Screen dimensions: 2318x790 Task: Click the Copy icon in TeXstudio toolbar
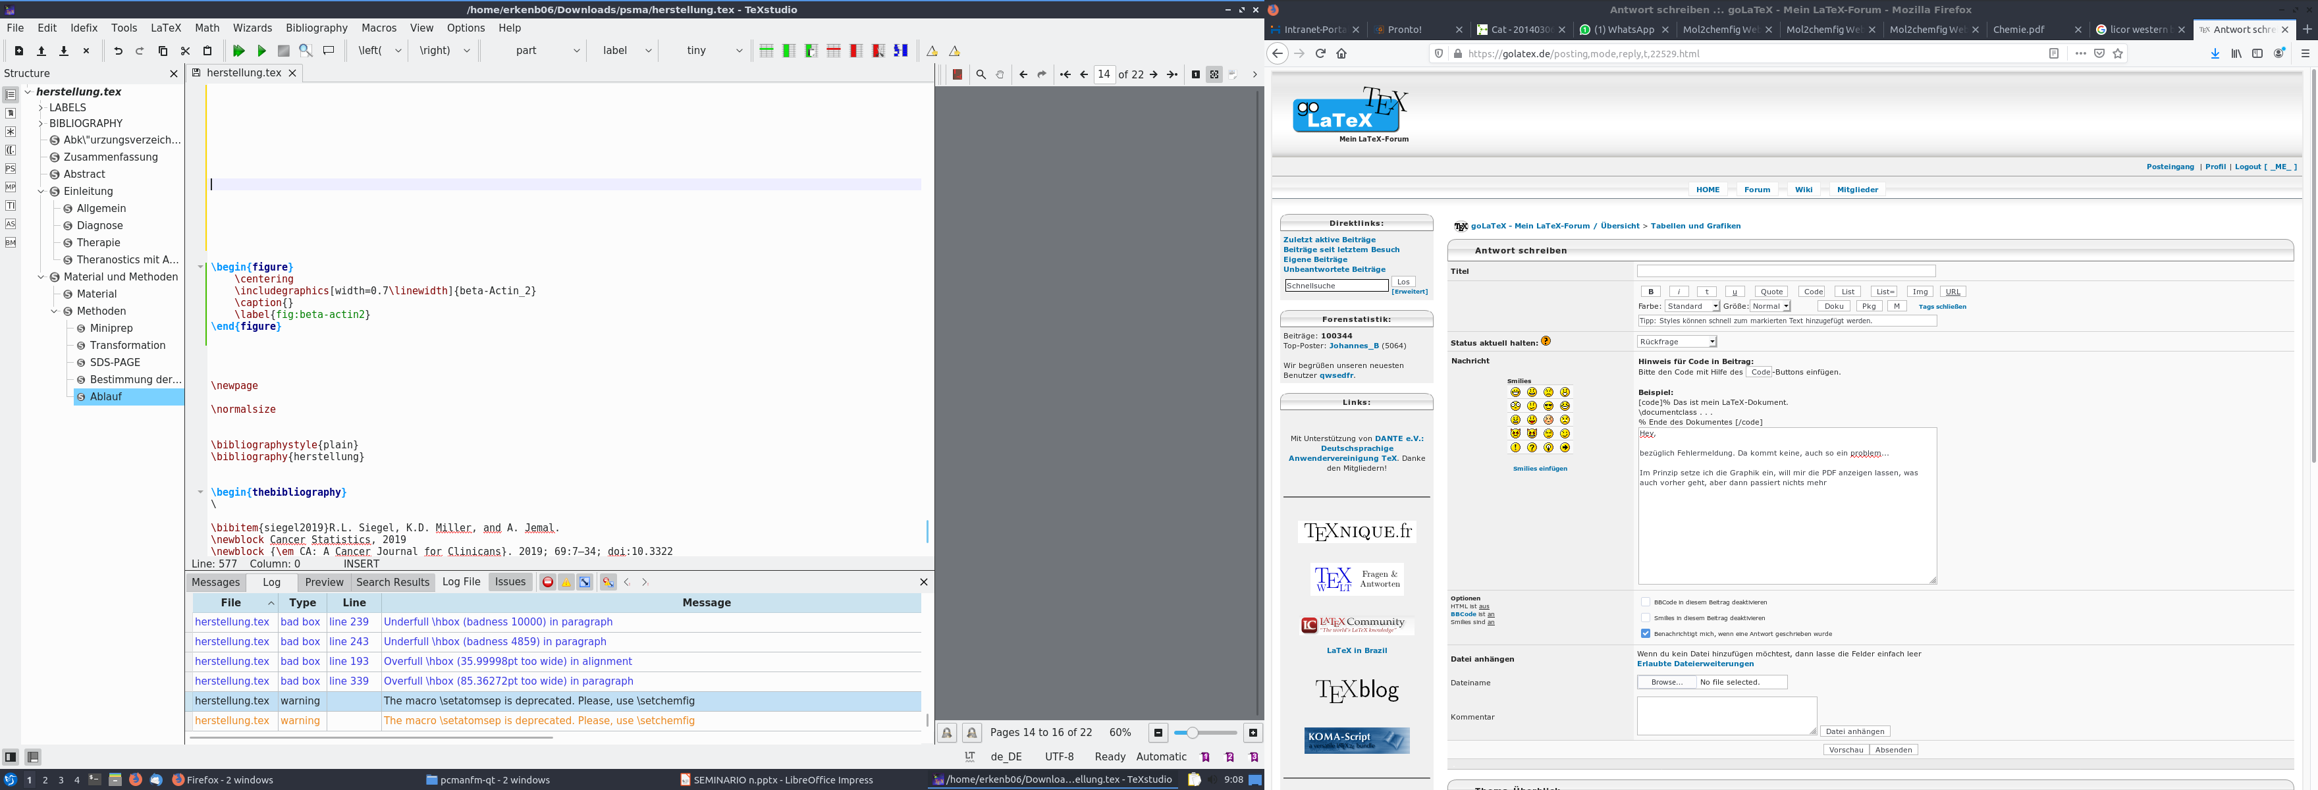tap(163, 51)
